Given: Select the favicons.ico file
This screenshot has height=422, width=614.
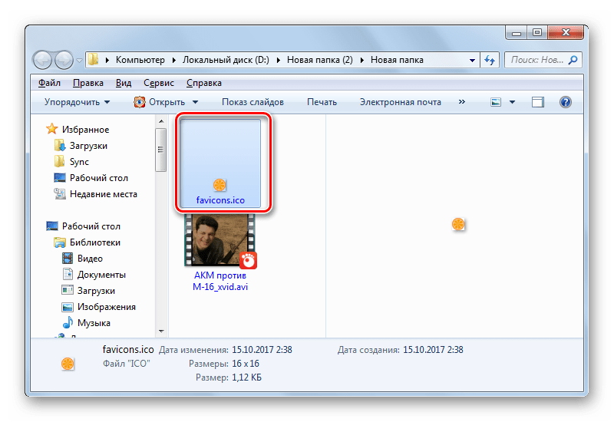Looking at the screenshot, I should click(220, 163).
